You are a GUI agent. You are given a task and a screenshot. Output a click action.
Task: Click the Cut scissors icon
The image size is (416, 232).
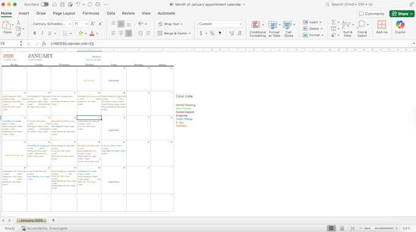click(18, 23)
